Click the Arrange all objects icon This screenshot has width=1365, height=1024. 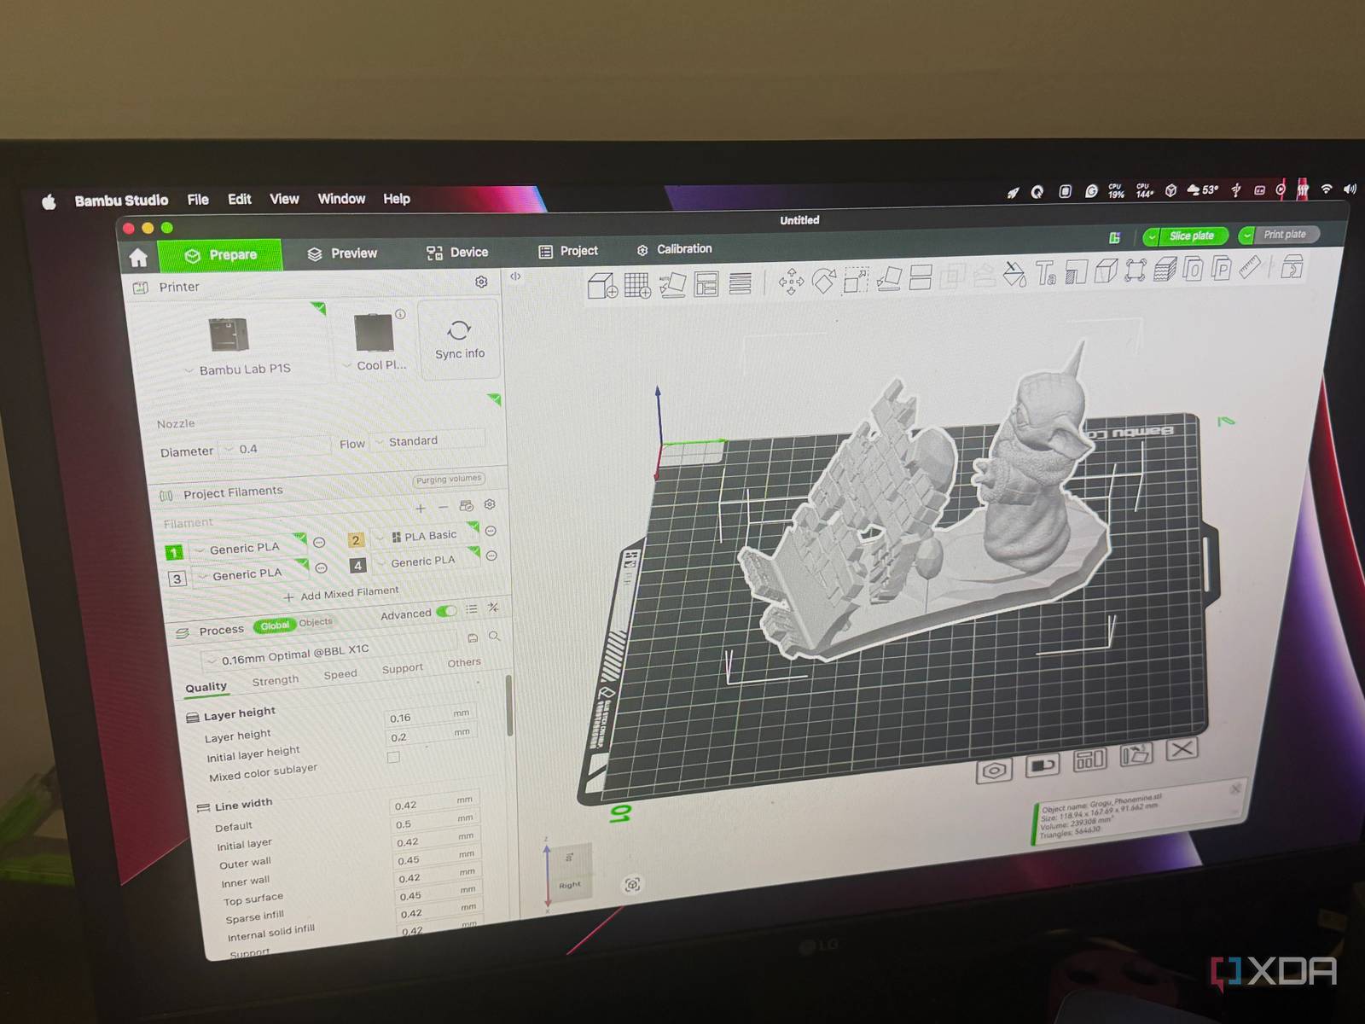[x=706, y=283]
